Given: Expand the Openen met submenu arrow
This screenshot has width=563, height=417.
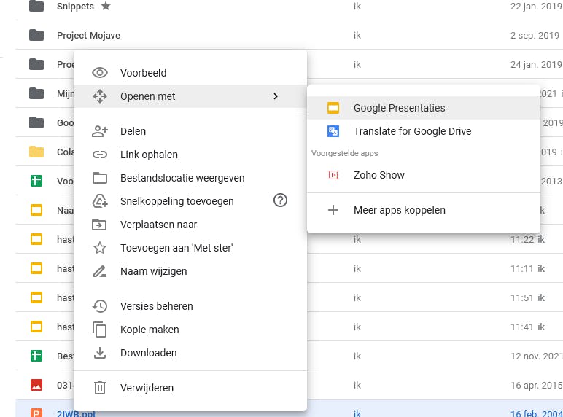Looking at the screenshot, I should click(x=275, y=96).
